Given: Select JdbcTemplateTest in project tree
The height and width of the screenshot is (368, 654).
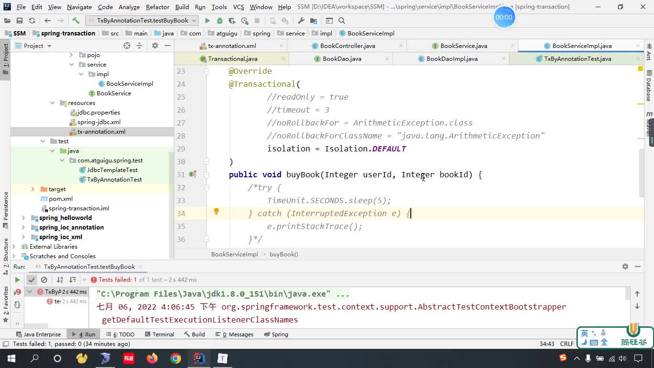Looking at the screenshot, I should (109, 170).
